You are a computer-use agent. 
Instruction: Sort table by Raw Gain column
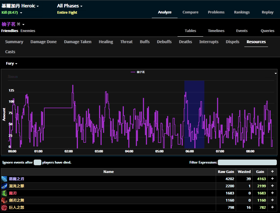(x=226, y=172)
